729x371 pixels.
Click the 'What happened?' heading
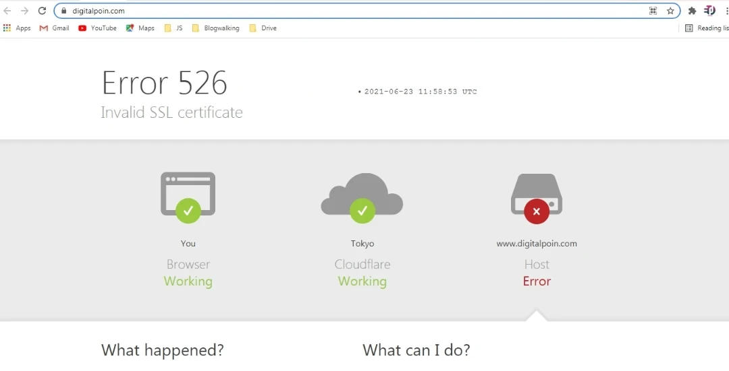click(162, 349)
